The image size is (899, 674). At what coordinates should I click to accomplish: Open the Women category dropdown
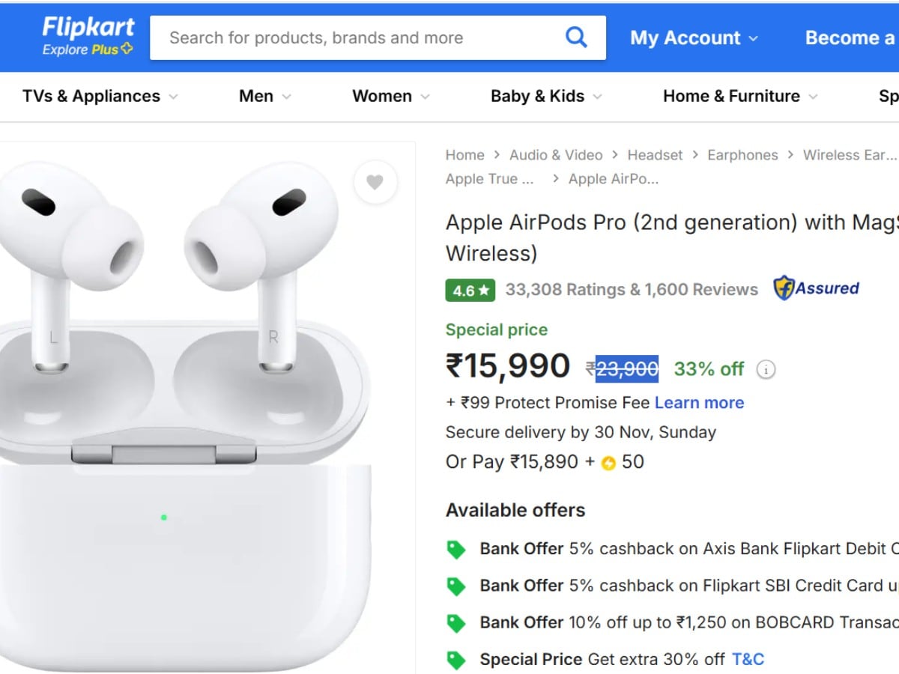[x=390, y=96]
